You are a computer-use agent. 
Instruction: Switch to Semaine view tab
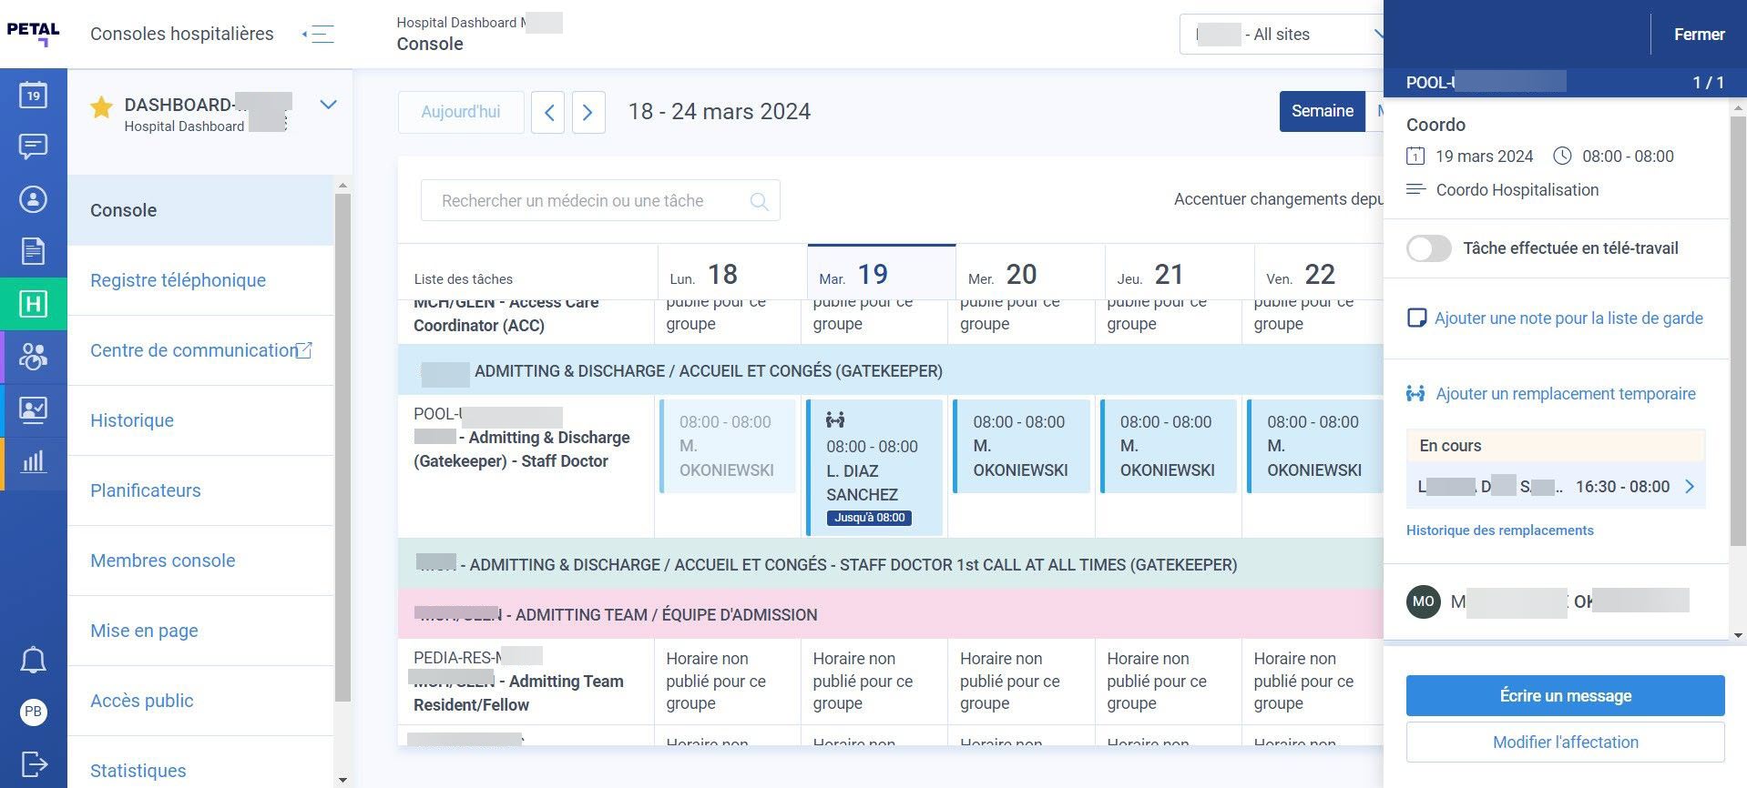(x=1322, y=111)
